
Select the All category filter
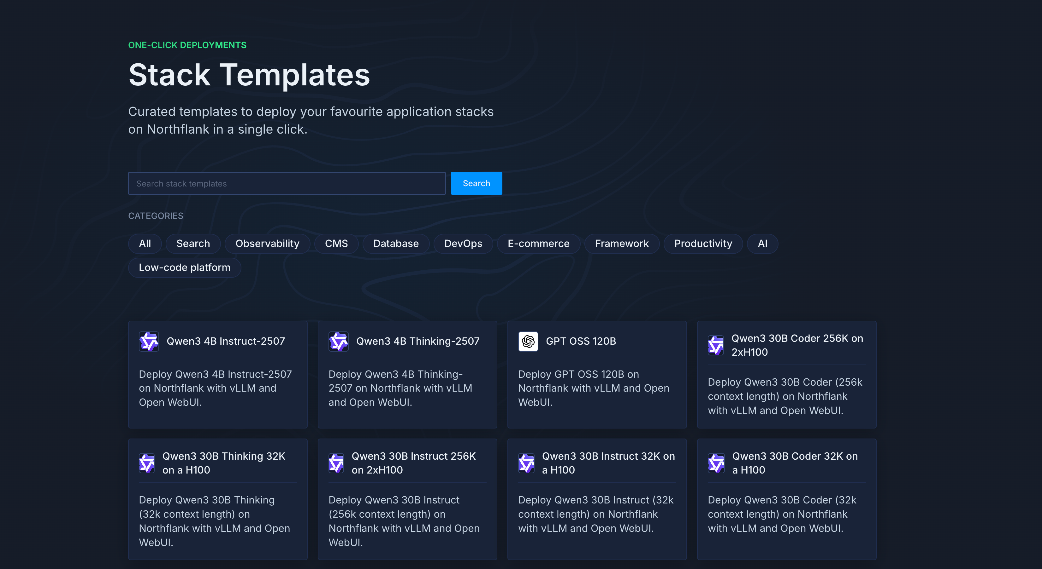145,244
